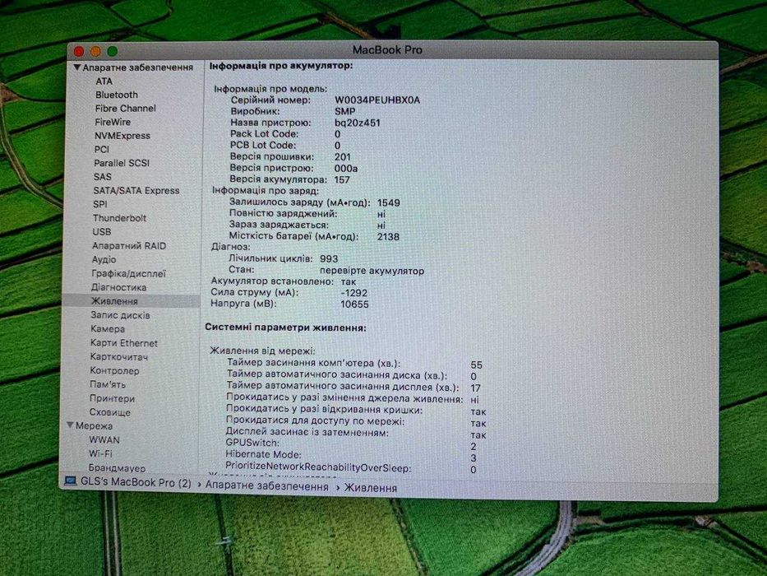Viewport: 767px width, 576px height.
Task: Click the serial number W0034PEUHBX0A
Action: pyautogui.click(x=377, y=100)
